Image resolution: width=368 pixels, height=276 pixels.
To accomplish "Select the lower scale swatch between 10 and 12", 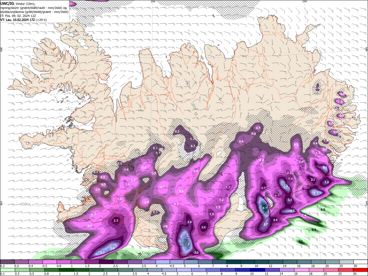I will pyautogui.click(x=257, y=270).
